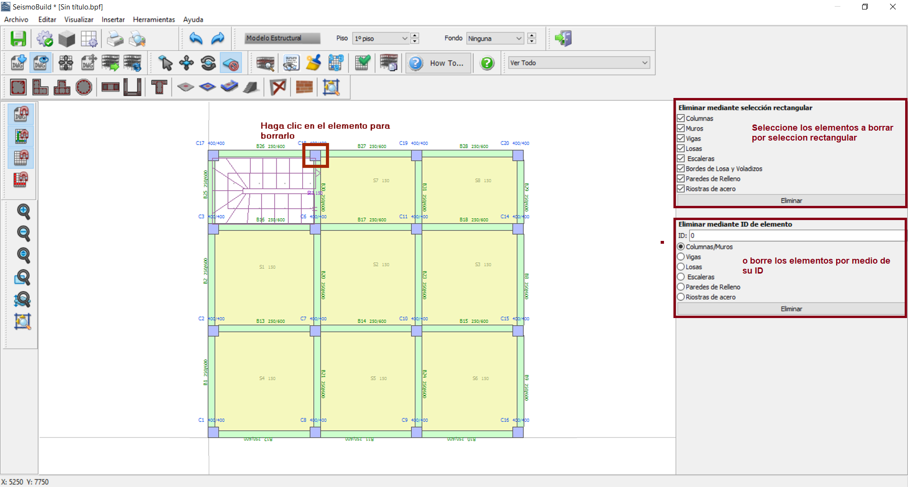Viewport: 908px width, 487px height.
Task: Toggle the Escaleras checkbox
Action: tap(681, 159)
